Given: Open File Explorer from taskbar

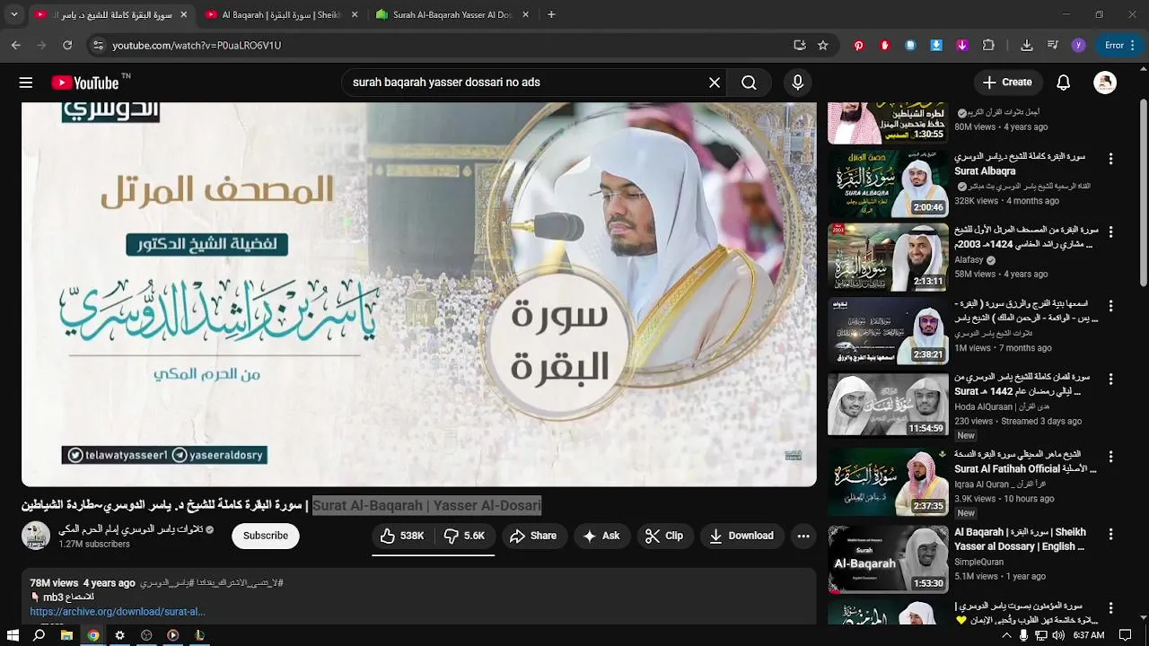Looking at the screenshot, I should tap(66, 635).
